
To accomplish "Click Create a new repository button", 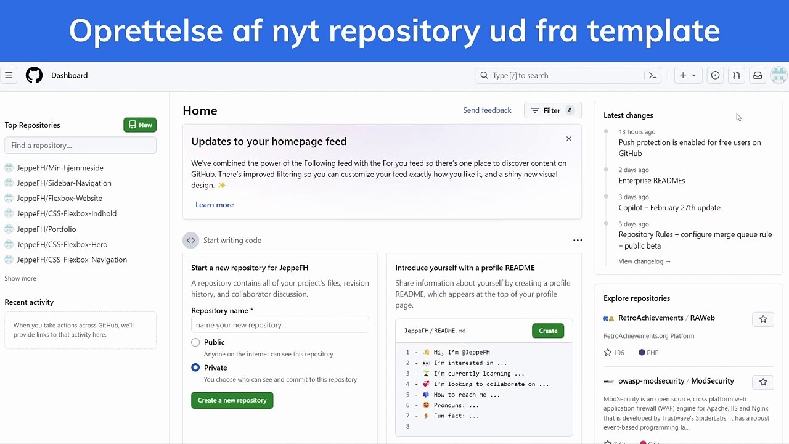I will click(232, 400).
